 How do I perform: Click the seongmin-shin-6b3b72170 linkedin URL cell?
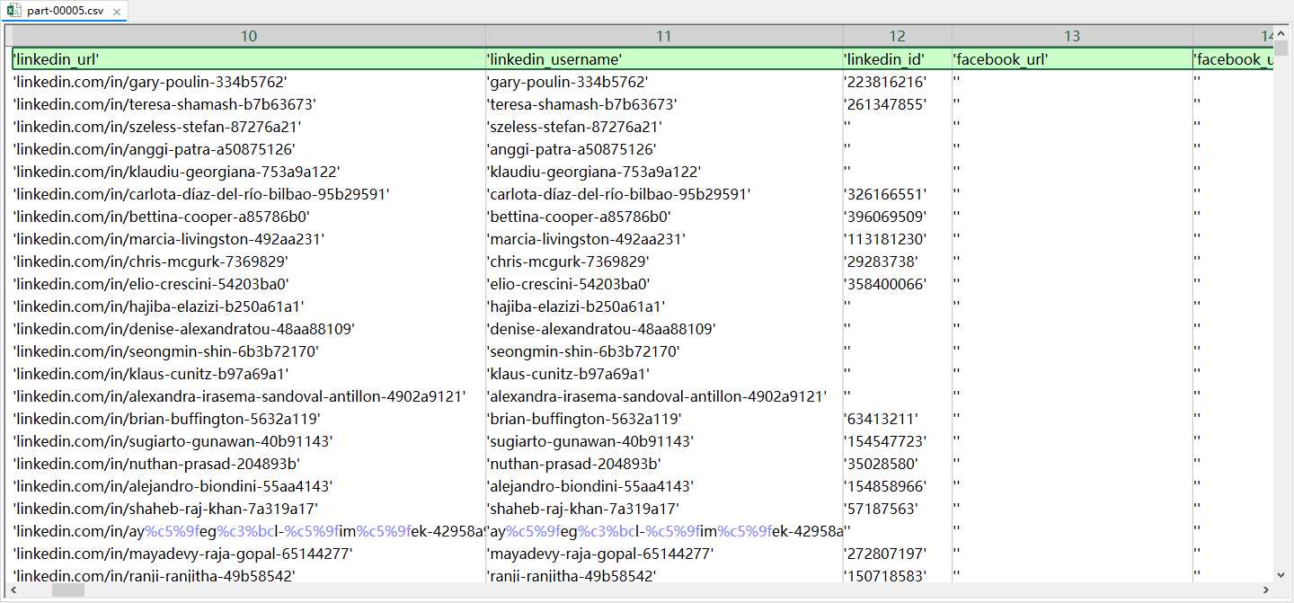tap(249, 351)
